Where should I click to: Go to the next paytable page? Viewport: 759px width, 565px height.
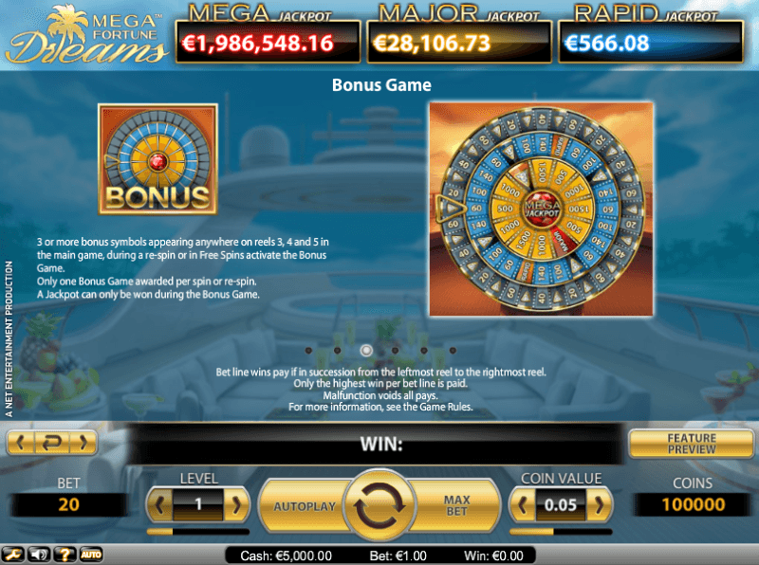point(83,443)
